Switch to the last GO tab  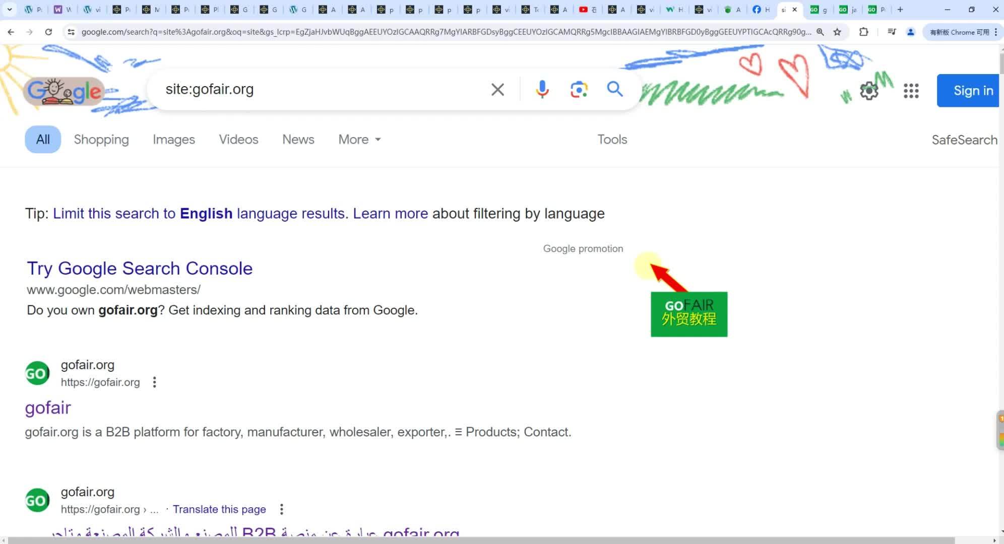click(877, 10)
